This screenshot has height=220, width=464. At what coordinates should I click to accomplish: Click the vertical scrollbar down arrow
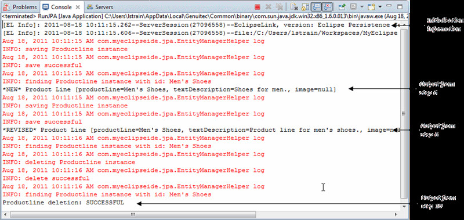[x=404, y=206]
